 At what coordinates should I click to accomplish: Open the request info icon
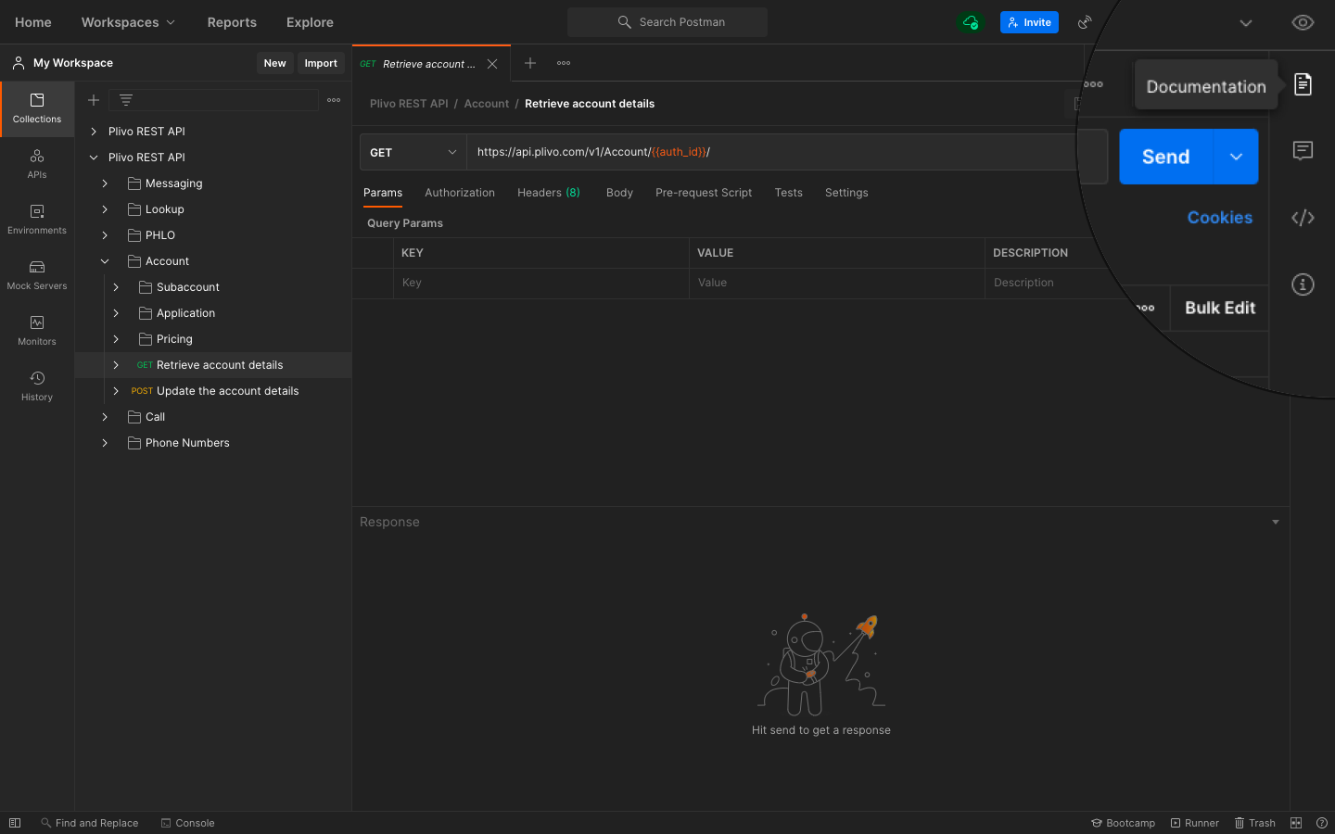pos(1303,284)
